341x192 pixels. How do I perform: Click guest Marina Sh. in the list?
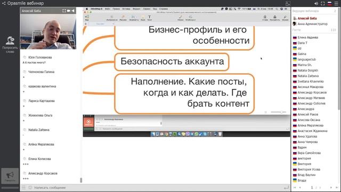(304, 65)
